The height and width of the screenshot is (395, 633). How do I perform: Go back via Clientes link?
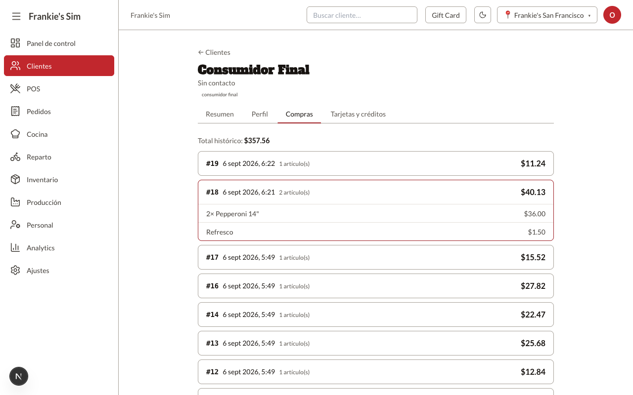(214, 52)
